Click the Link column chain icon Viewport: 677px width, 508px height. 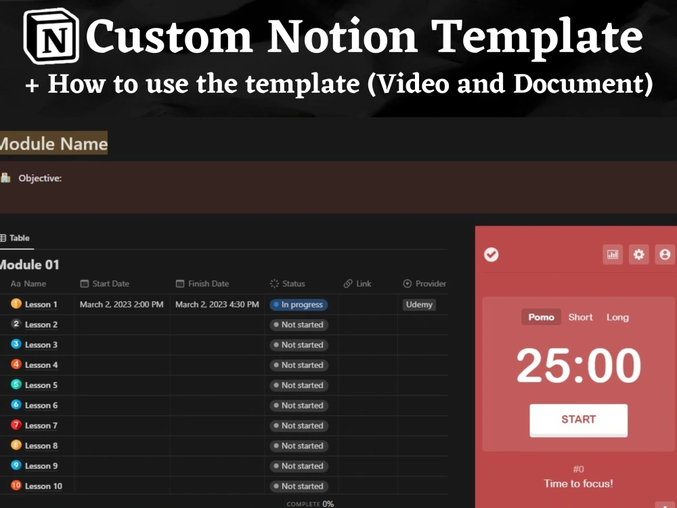point(347,283)
